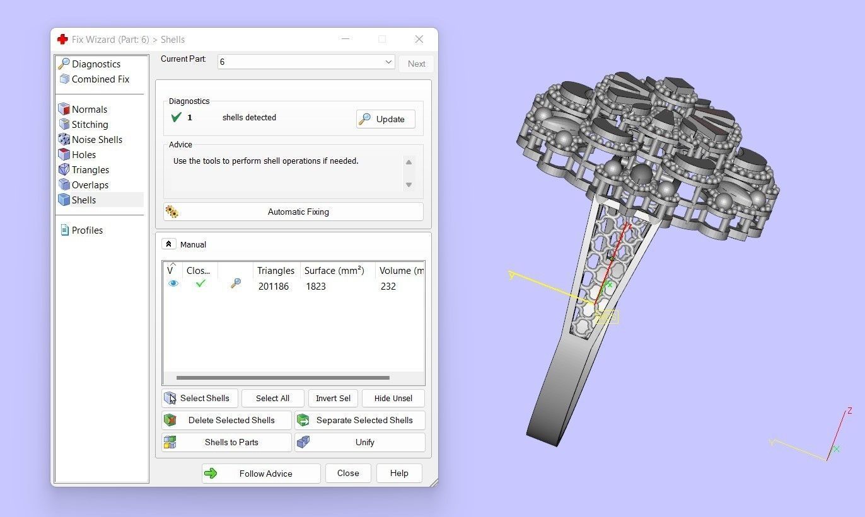
Task: Click the shell list horizontal scrollbar
Action: (283, 378)
